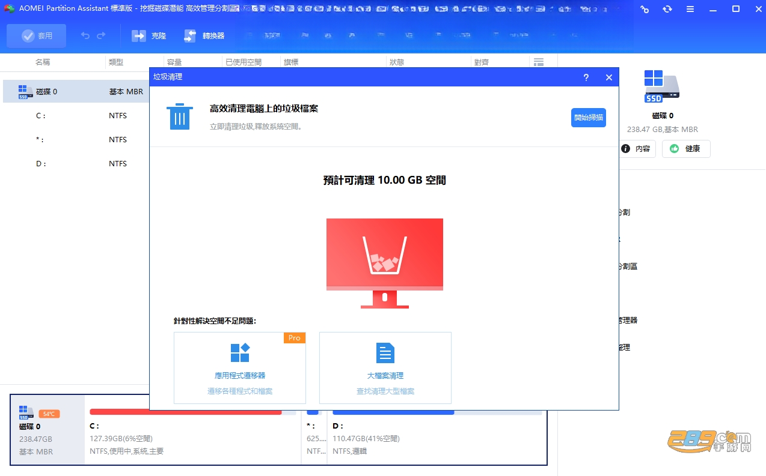
Task: Close the 垃圾清理 dialog
Action: (609, 77)
